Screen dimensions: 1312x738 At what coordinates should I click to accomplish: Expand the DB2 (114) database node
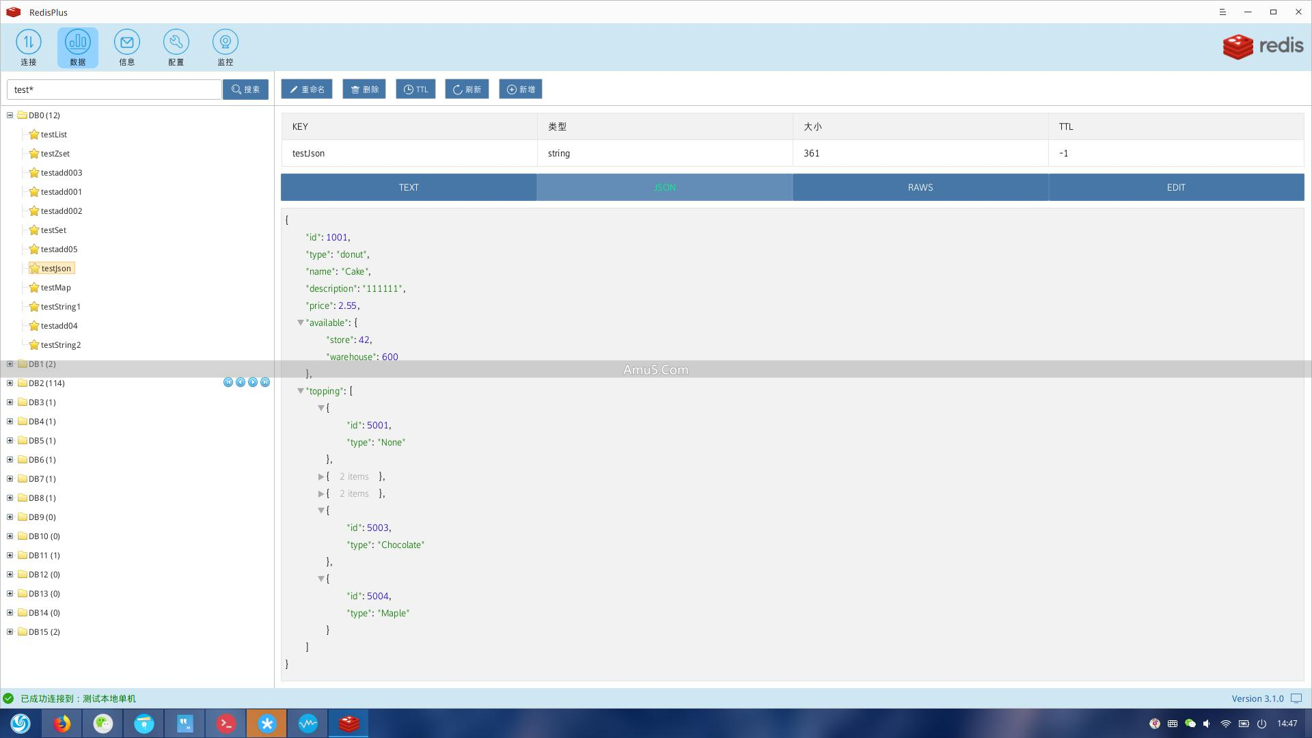pyautogui.click(x=10, y=383)
